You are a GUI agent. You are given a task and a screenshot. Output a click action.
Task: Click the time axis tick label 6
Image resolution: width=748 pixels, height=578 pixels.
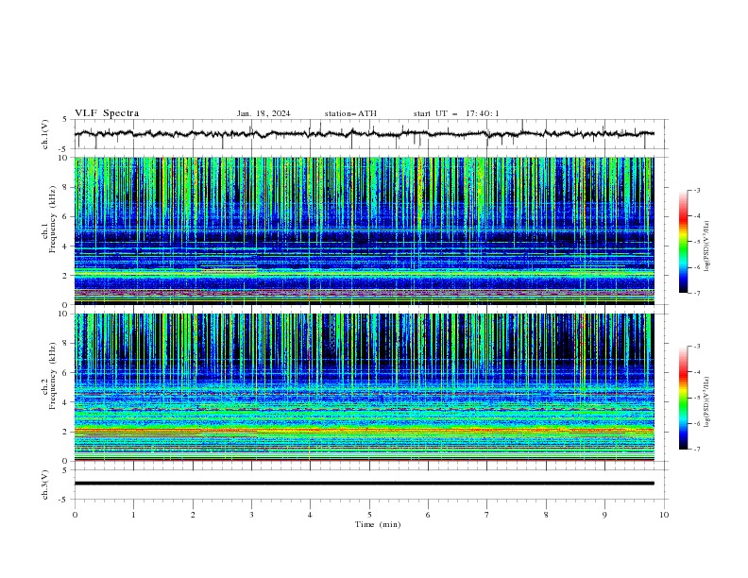pos(428,515)
